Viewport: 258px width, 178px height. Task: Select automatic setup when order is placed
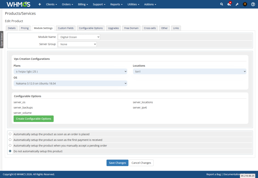click(x=10, y=134)
